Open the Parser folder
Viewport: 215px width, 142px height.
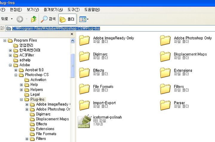click(165, 105)
